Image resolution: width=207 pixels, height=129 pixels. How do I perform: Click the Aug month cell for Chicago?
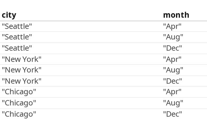[x=173, y=103]
